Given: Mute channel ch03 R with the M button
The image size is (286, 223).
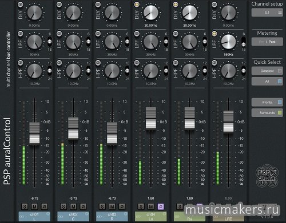Looking at the screenshot, I should pyautogui.click(x=112, y=206).
